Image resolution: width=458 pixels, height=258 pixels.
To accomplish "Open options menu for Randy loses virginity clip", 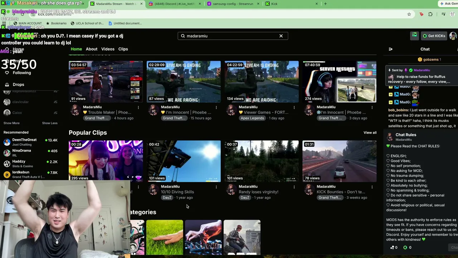I will [294, 187].
